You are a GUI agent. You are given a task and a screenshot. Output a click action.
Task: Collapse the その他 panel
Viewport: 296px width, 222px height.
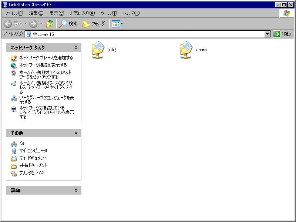[x=76, y=133]
